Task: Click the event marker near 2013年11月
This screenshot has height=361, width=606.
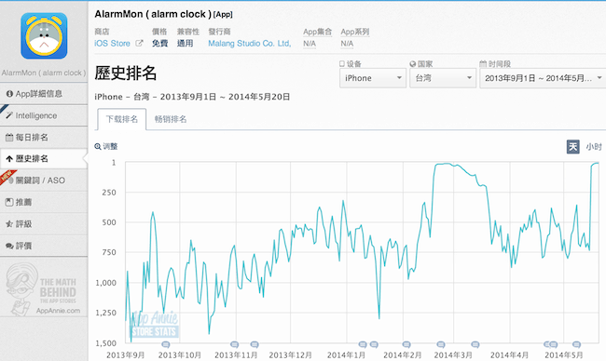Action: [234, 344]
